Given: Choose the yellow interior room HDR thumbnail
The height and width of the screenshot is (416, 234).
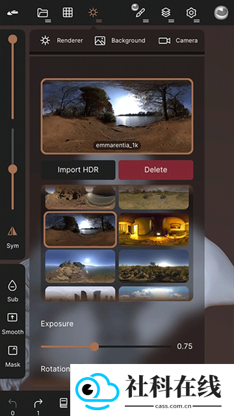Looking at the screenshot, I should 154,229.
